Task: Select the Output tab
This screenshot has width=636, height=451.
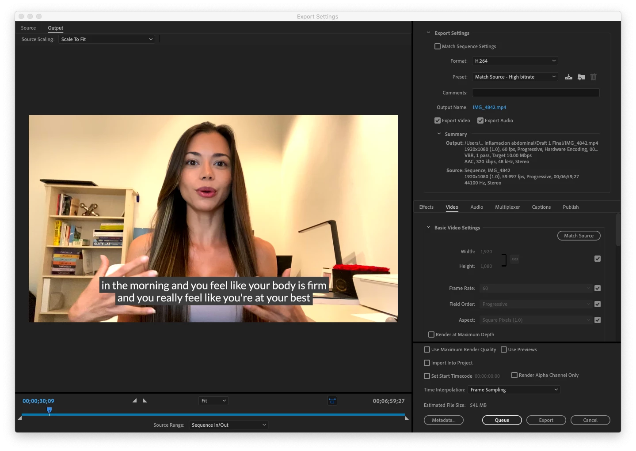Action: point(56,28)
